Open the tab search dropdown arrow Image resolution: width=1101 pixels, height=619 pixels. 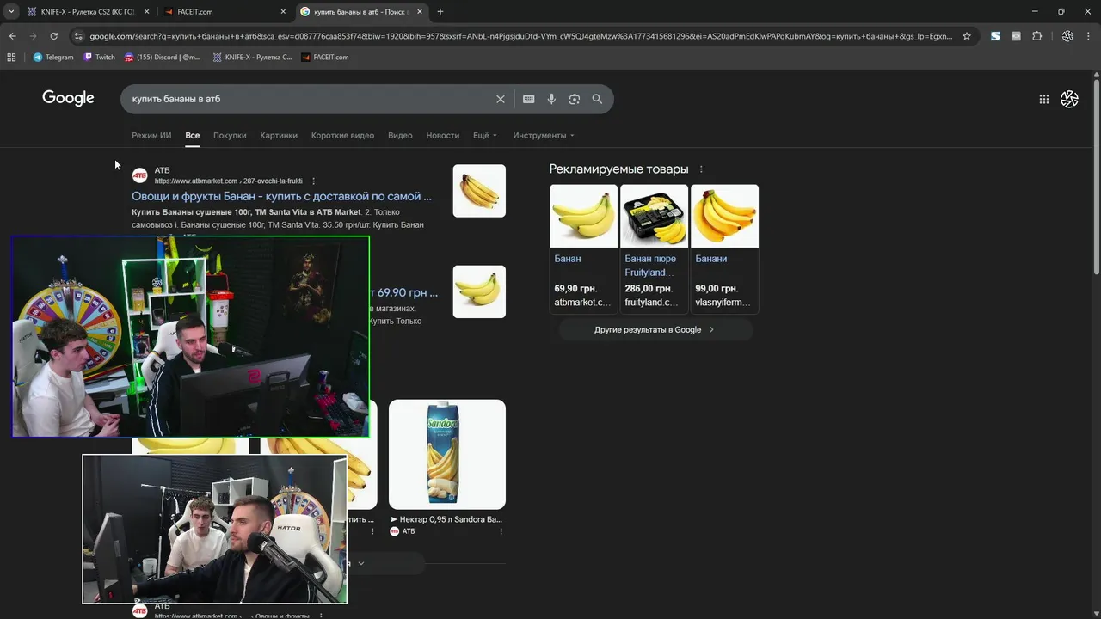11,11
